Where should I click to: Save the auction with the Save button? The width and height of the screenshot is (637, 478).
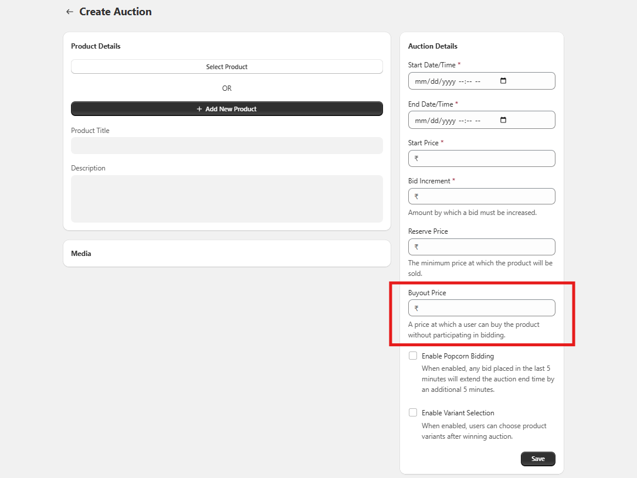(537, 459)
